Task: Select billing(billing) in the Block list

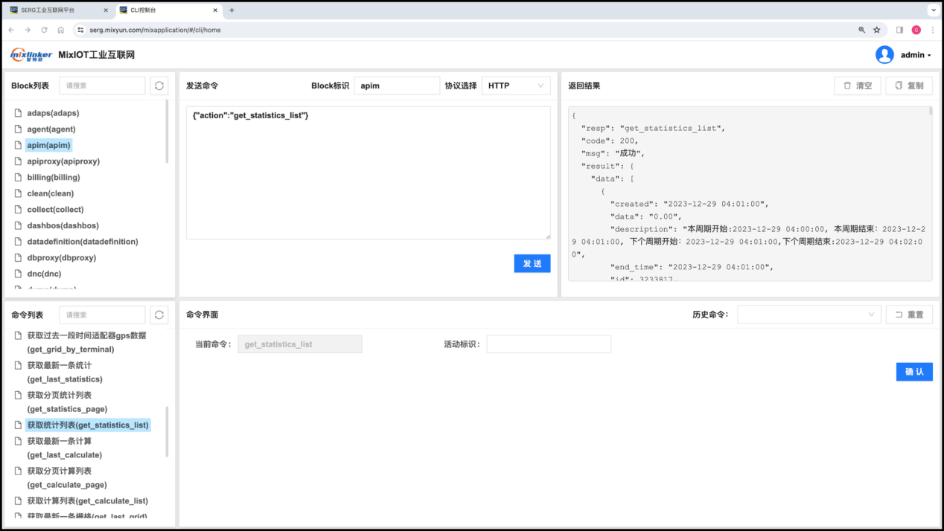Action: [53, 177]
